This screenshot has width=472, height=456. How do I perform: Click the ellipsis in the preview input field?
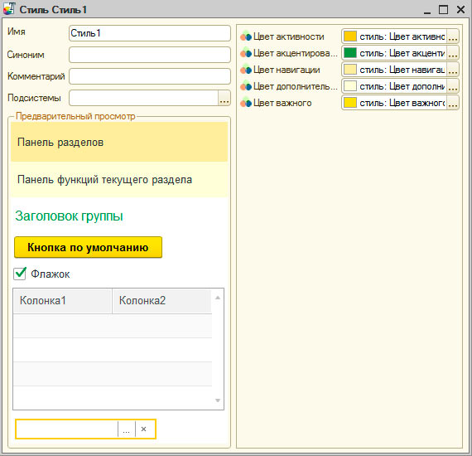pyautogui.click(x=127, y=429)
